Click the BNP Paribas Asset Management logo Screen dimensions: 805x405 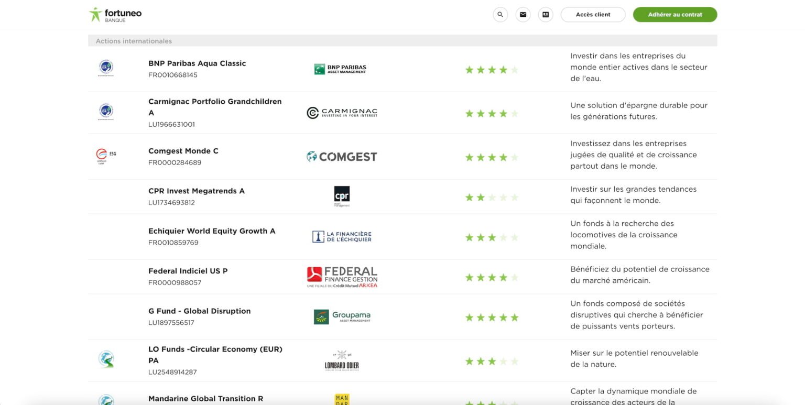pos(341,69)
